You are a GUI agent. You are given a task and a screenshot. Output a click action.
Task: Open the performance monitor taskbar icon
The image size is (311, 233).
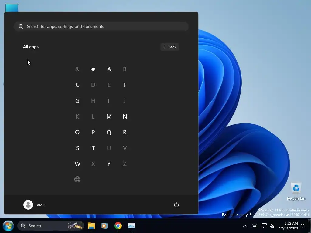point(132,226)
